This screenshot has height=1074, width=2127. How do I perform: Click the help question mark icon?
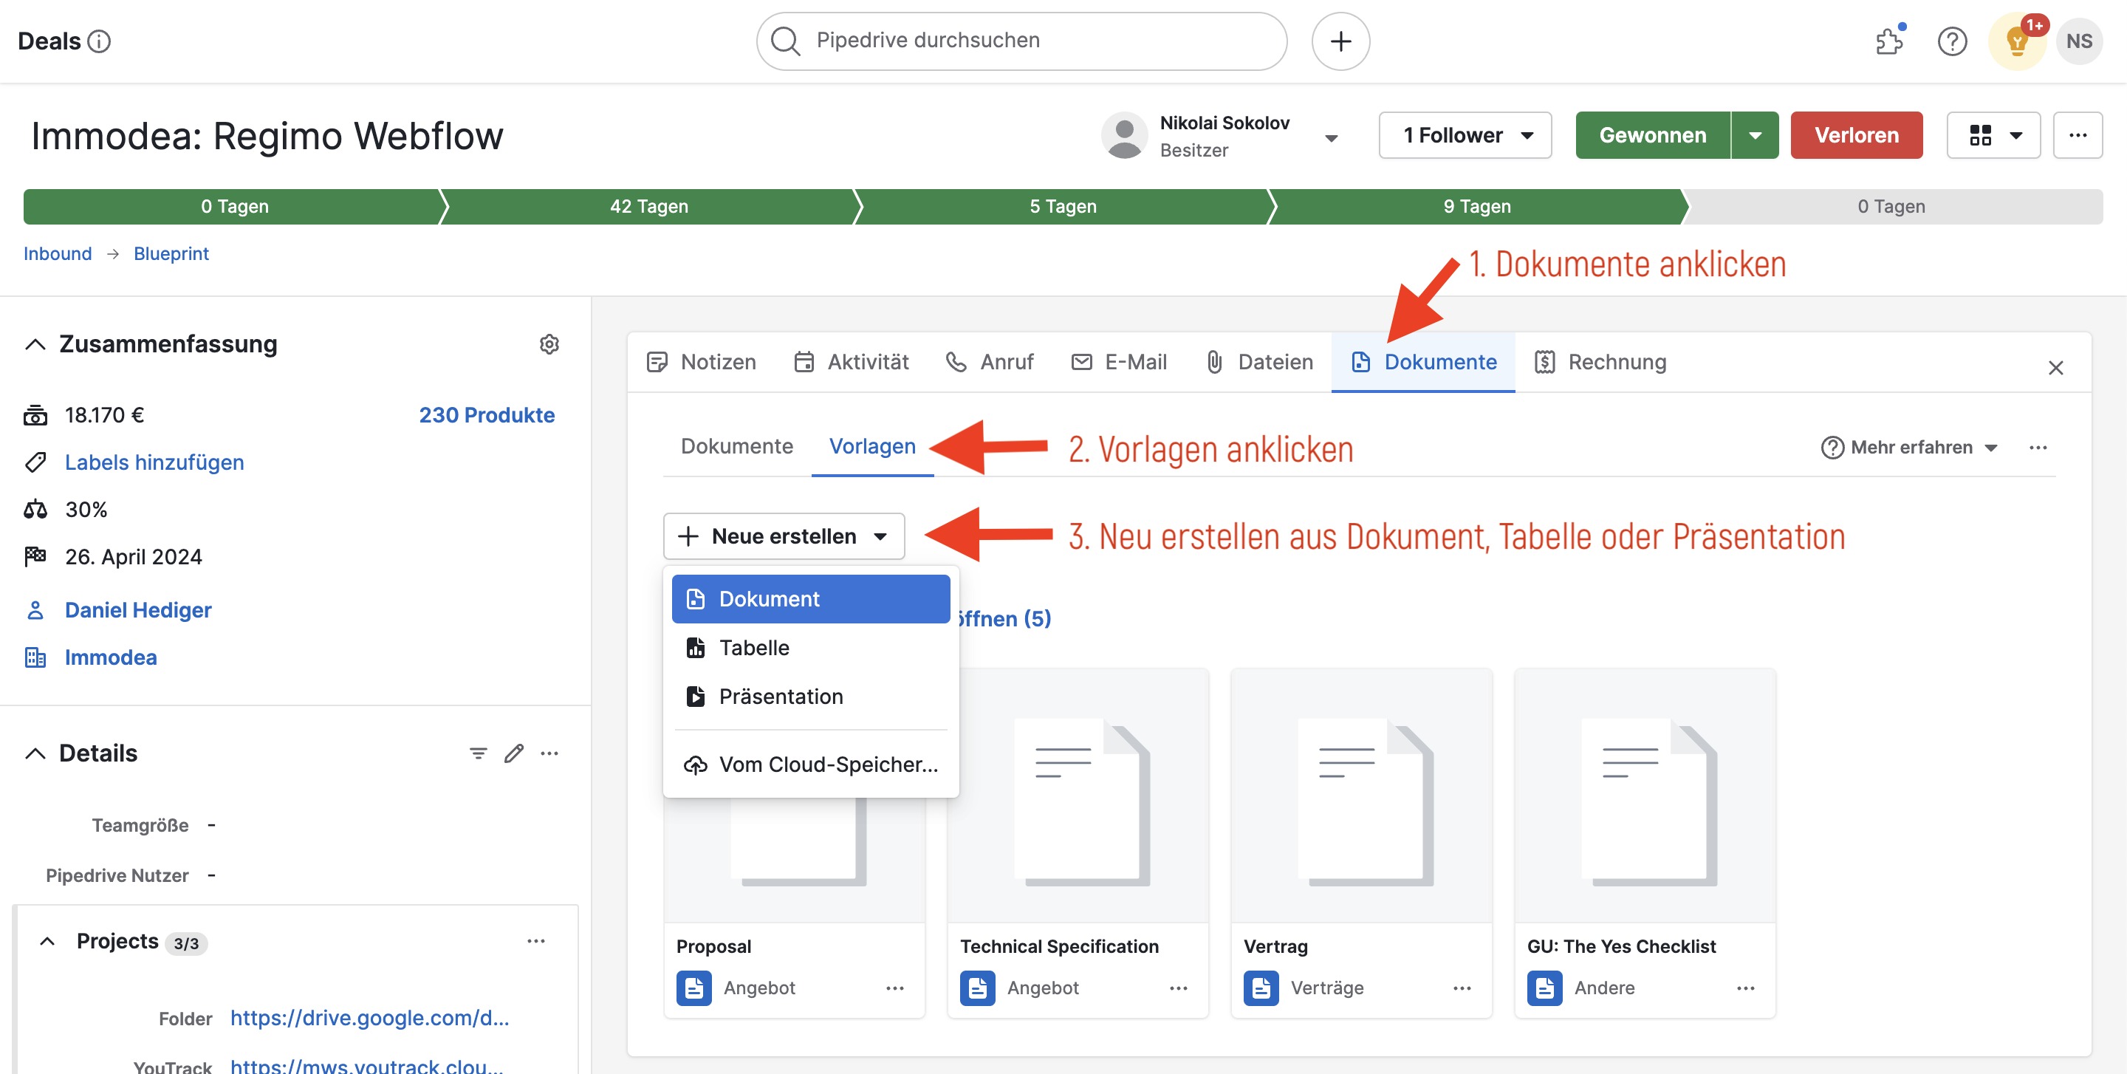tap(1952, 41)
